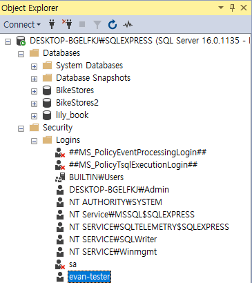Expand the System Databases folder
The image size is (252, 283).
pos(34,67)
